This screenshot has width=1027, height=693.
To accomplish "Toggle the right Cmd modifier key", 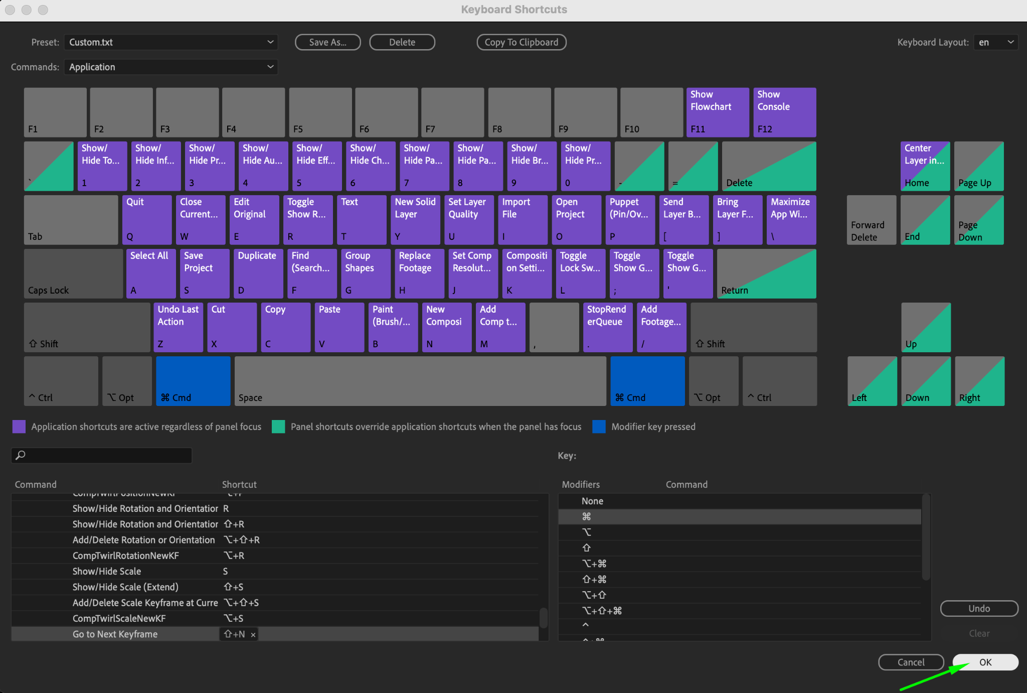I will pyautogui.click(x=647, y=381).
